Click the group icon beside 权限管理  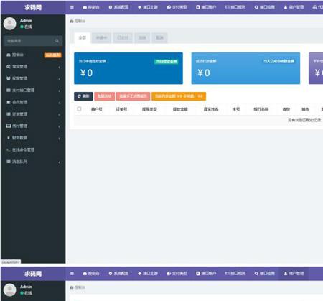point(9,78)
